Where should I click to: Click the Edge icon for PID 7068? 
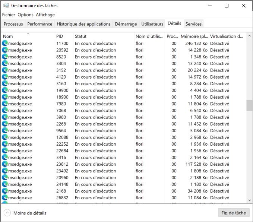(x=5, y=110)
